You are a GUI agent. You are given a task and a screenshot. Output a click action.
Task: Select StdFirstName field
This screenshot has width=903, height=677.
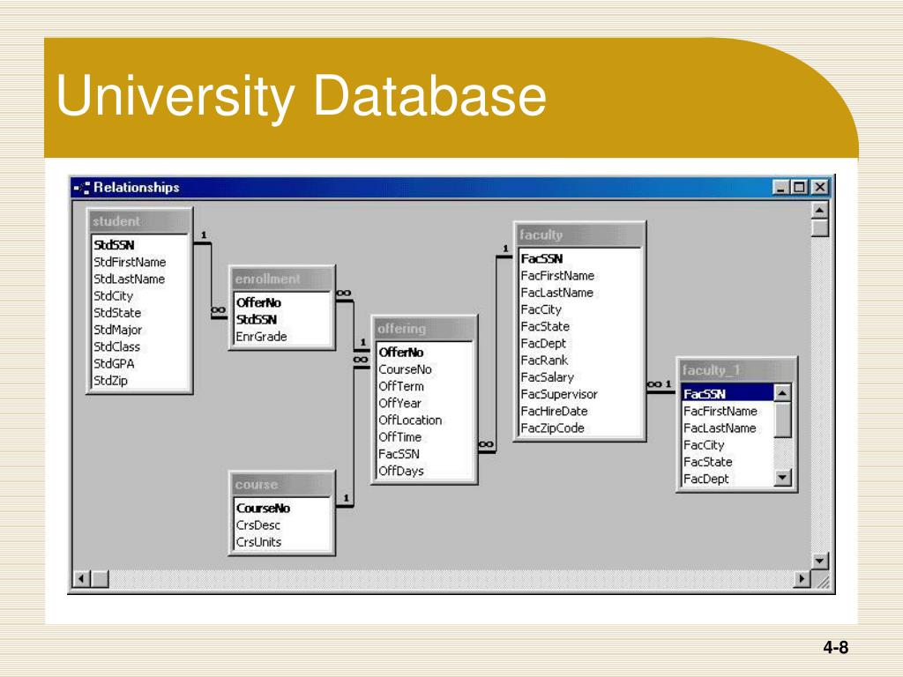tap(130, 262)
